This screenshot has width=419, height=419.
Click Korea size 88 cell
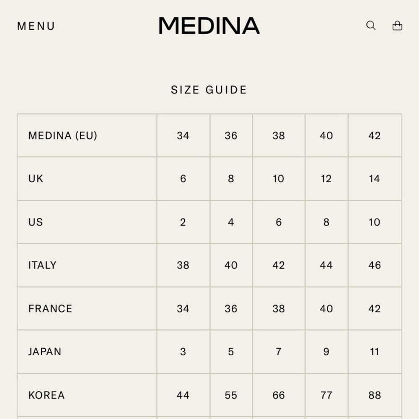coord(374,395)
